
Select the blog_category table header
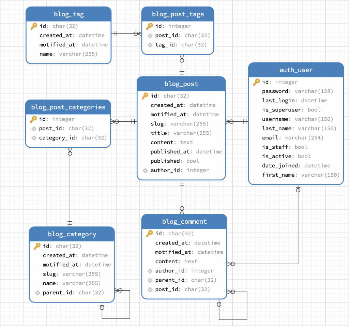point(72,234)
